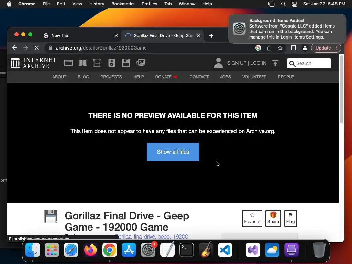The width and height of the screenshot is (352, 264).
Task: Open the Video film-strip icon
Action: 97,63
